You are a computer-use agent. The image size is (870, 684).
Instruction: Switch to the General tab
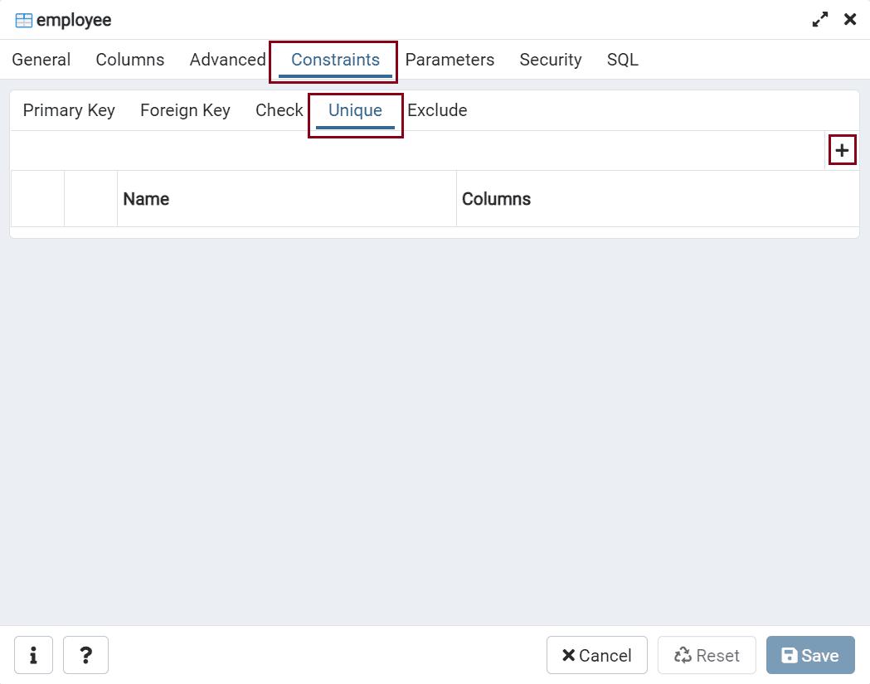[x=41, y=59]
